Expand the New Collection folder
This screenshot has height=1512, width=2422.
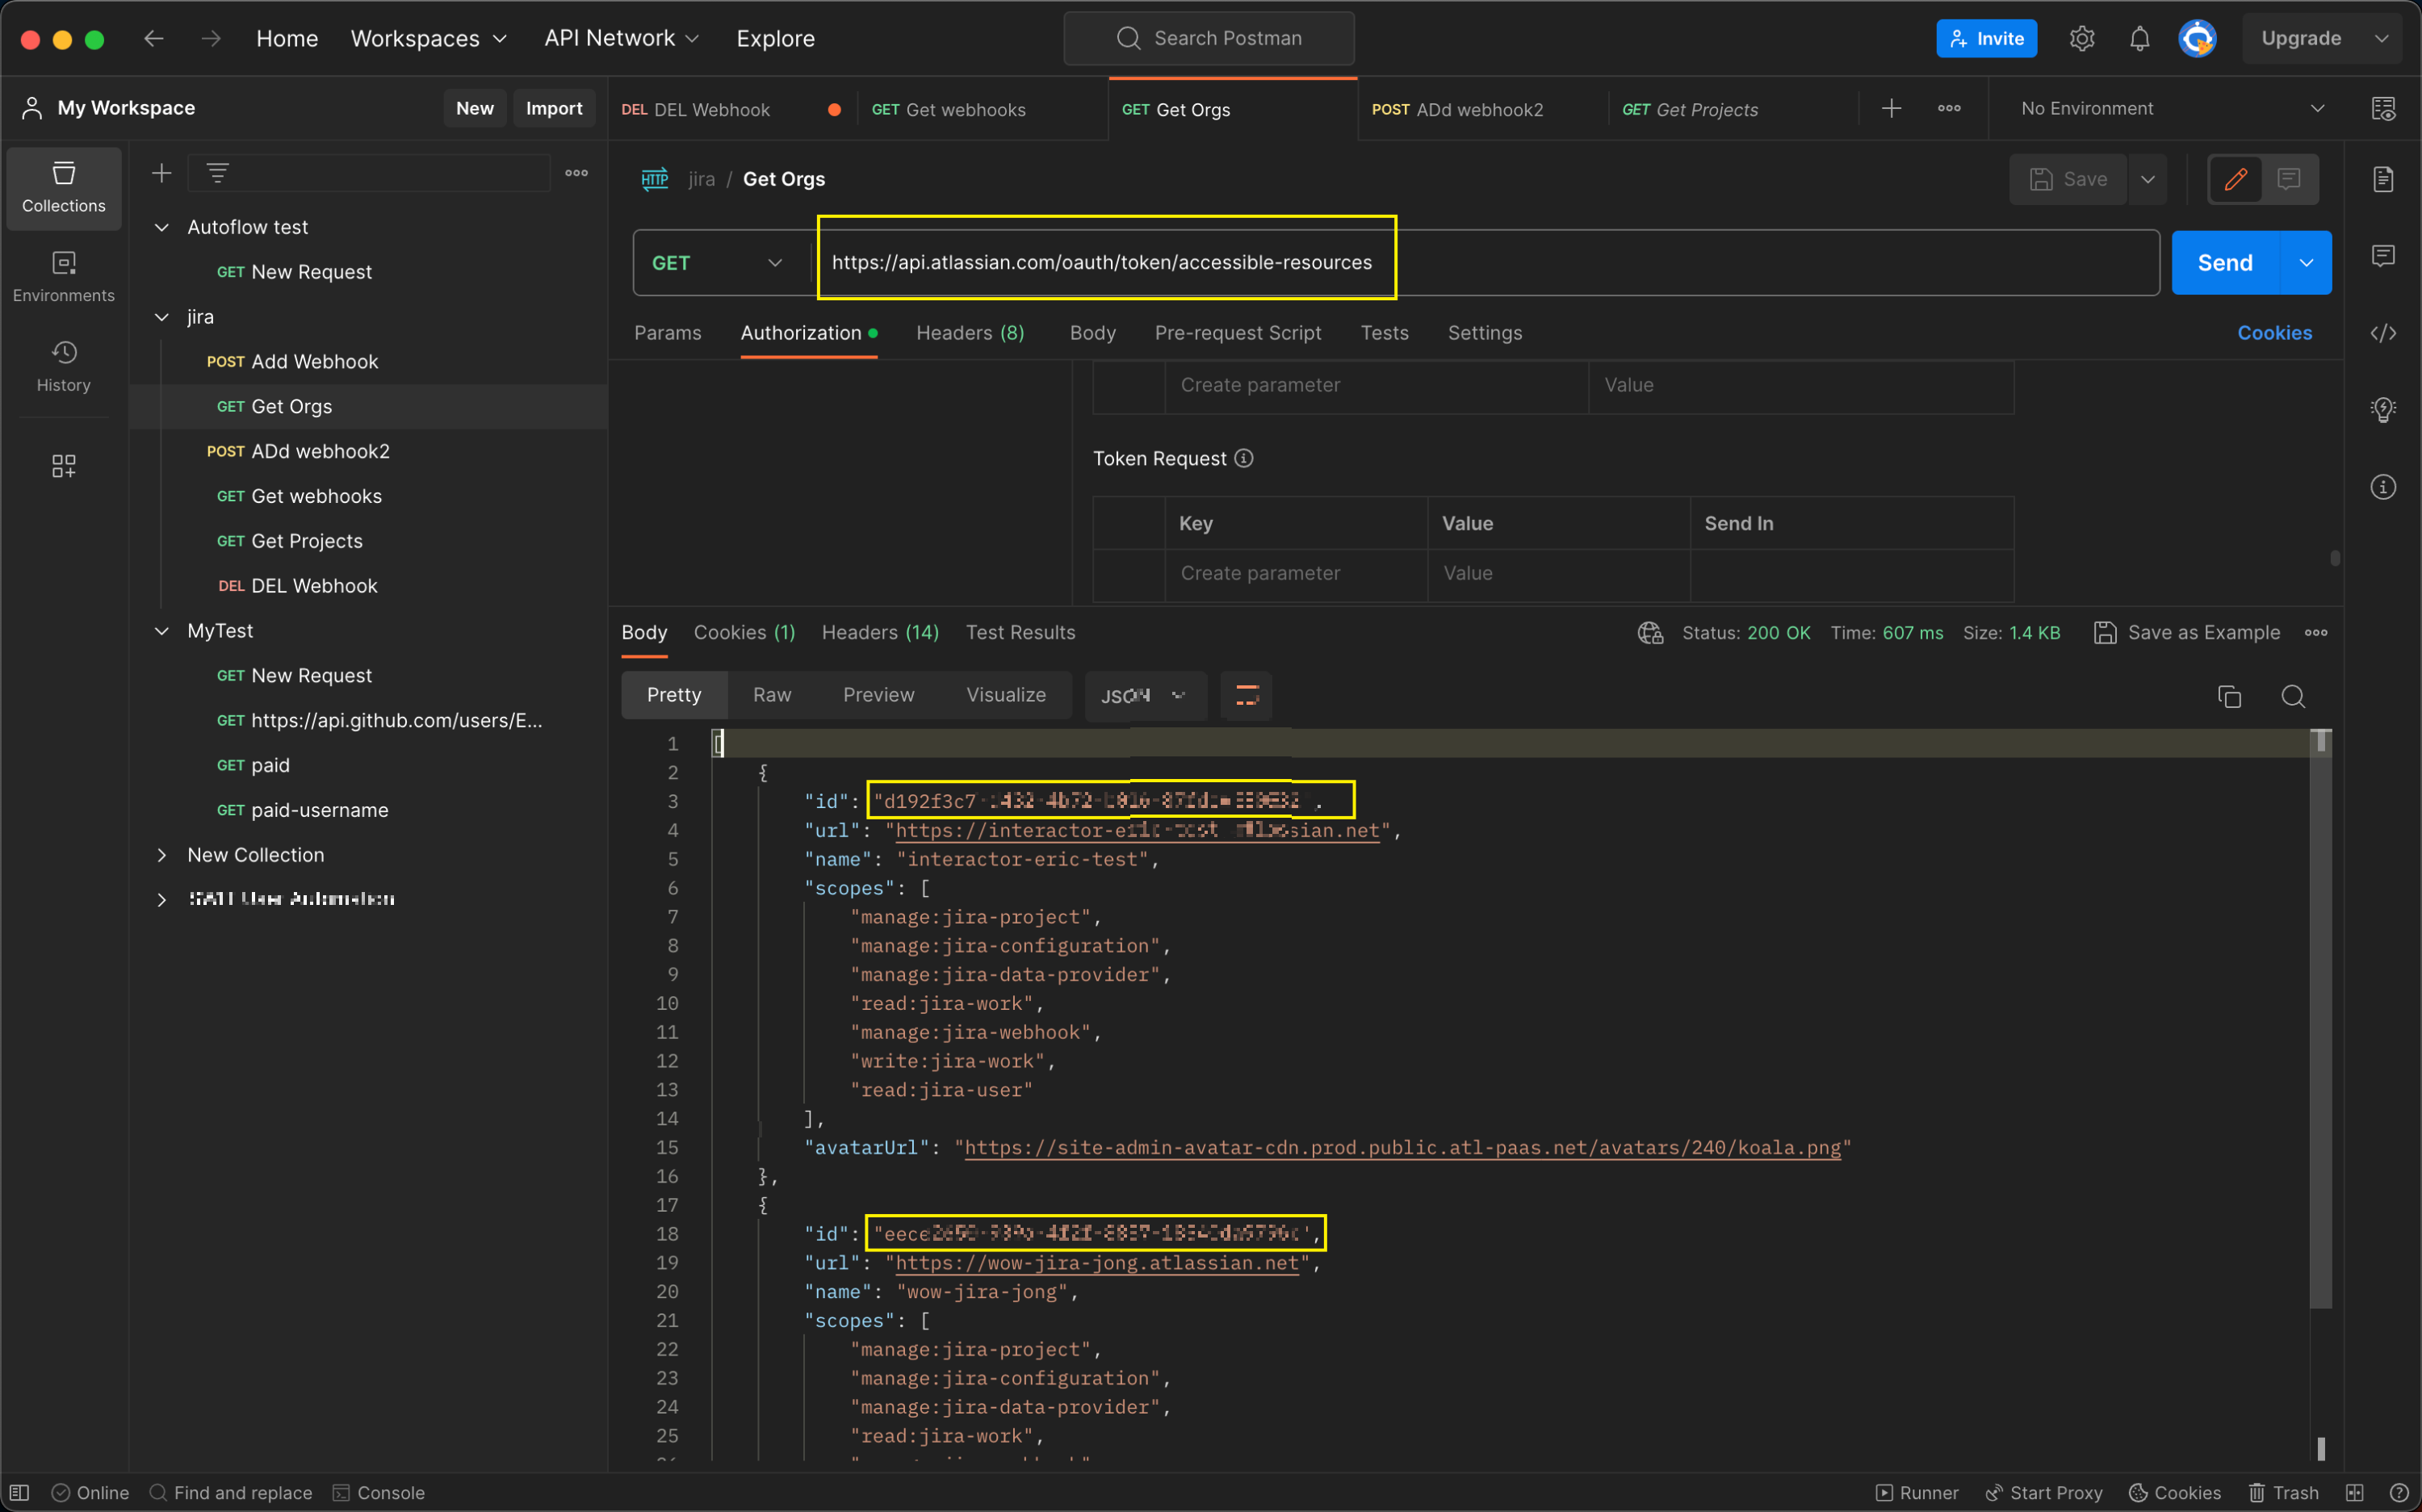coord(162,855)
